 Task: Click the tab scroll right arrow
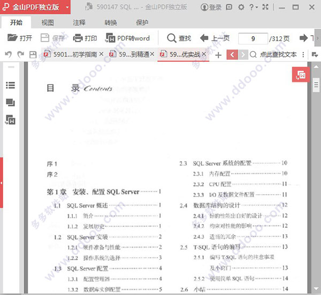[x=243, y=55]
